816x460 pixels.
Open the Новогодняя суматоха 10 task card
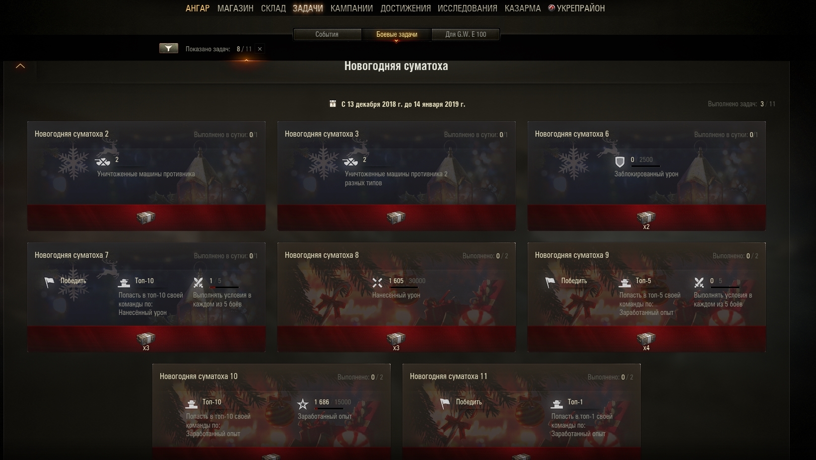point(271,412)
